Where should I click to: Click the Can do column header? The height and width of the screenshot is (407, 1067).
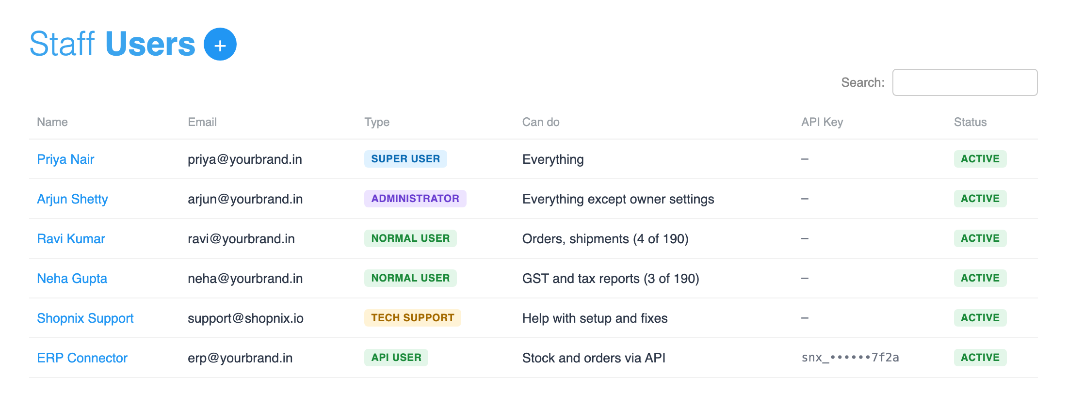pos(541,122)
